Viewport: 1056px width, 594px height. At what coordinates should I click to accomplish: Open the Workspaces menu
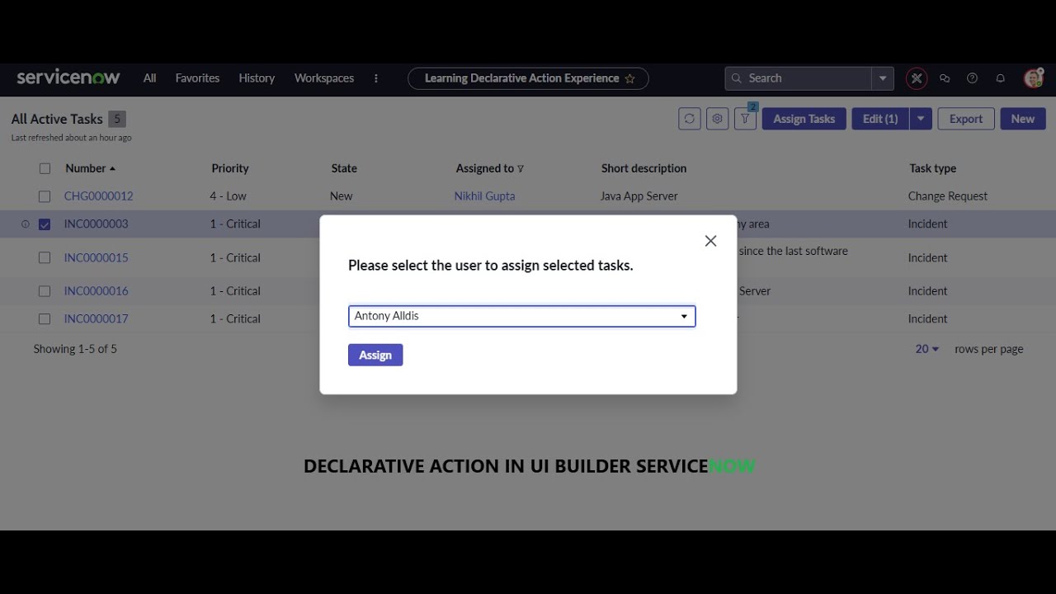click(324, 78)
